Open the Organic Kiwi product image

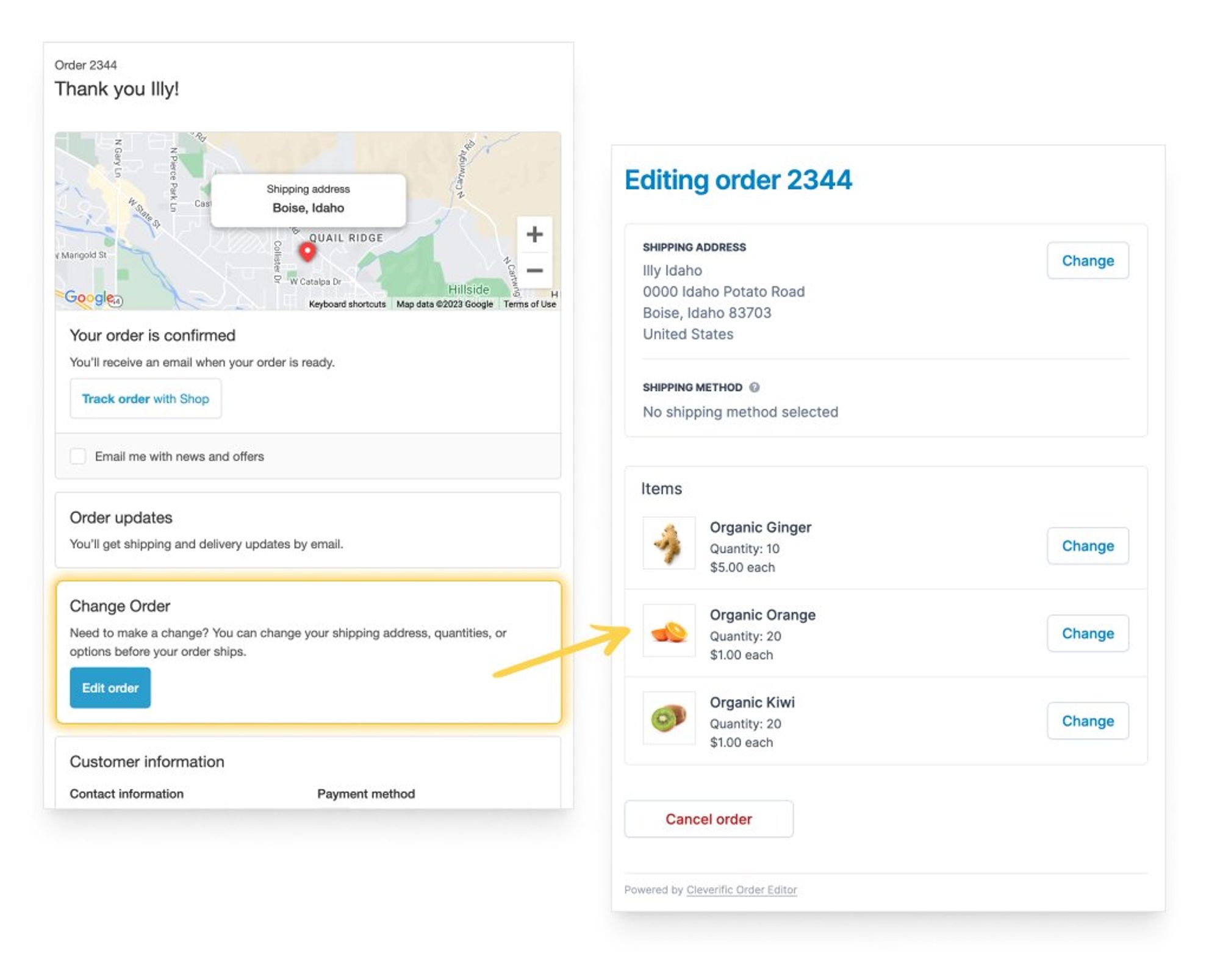click(x=669, y=718)
